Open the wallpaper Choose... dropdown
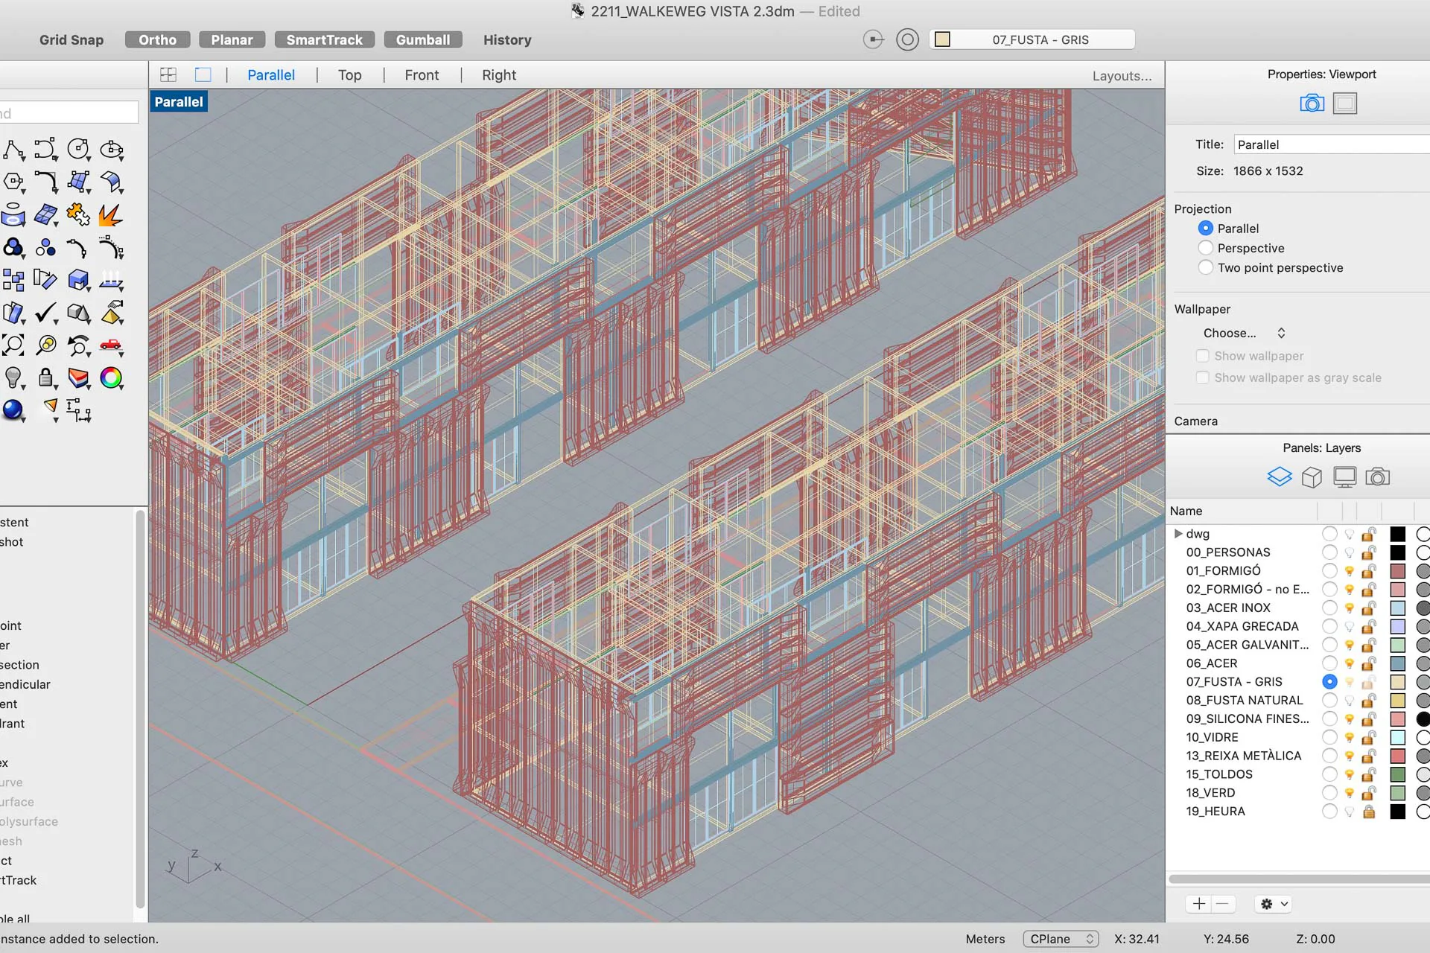The image size is (1430, 953). (x=1244, y=333)
